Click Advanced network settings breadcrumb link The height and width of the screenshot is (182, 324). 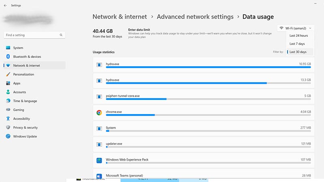coord(195,17)
